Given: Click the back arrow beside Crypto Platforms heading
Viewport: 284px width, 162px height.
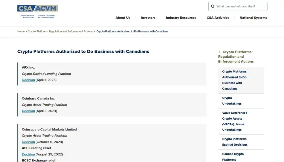Looking at the screenshot, I should pyautogui.click(x=220, y=52).
